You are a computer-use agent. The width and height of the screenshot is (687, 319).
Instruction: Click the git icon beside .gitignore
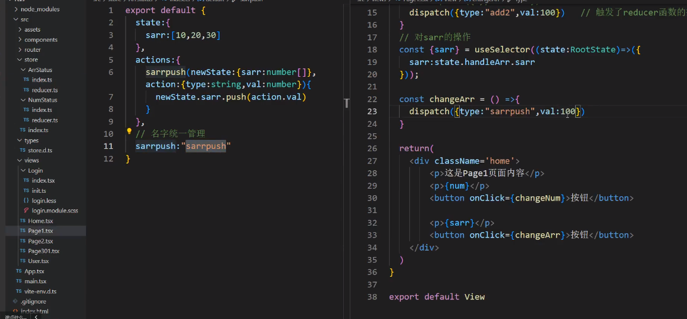pyautogui.click(x=15, y=302)
